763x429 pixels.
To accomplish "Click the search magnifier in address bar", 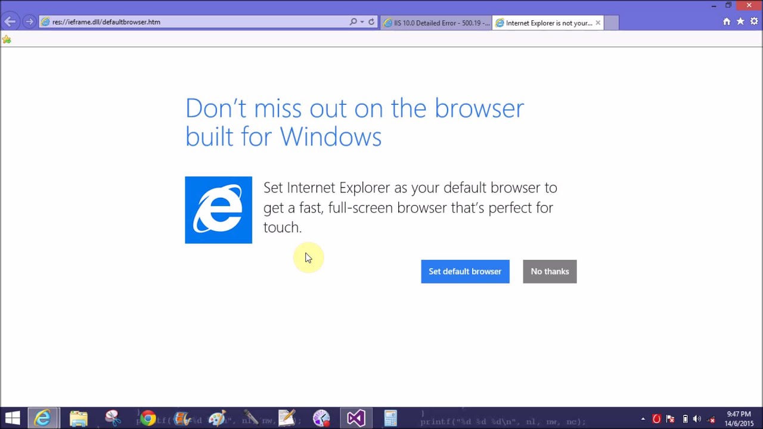I will tap(353, 22).
